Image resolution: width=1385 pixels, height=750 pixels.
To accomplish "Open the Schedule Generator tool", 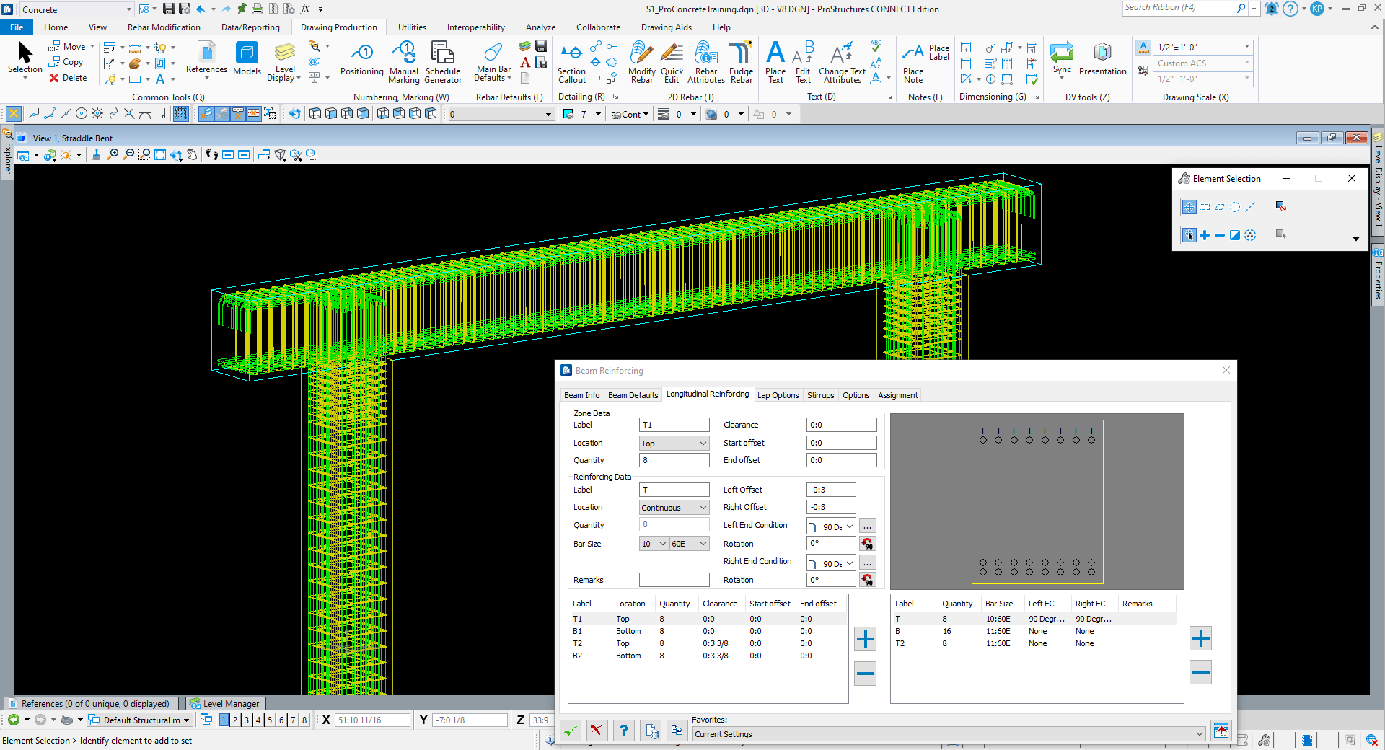I will 442,62.
